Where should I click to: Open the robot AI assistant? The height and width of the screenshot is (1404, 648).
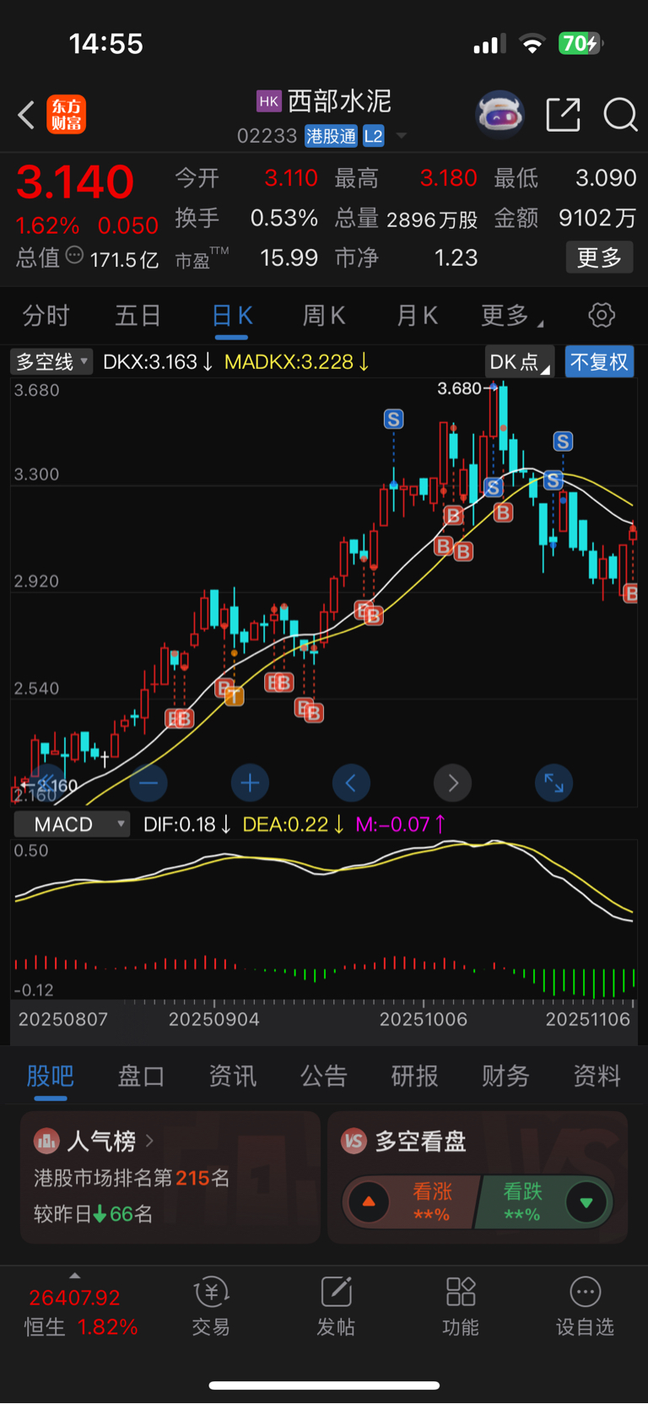coord(500,114)
